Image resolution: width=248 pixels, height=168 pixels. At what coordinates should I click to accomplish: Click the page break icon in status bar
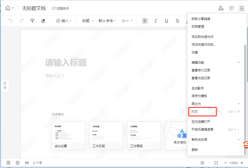tap(27, 163)
